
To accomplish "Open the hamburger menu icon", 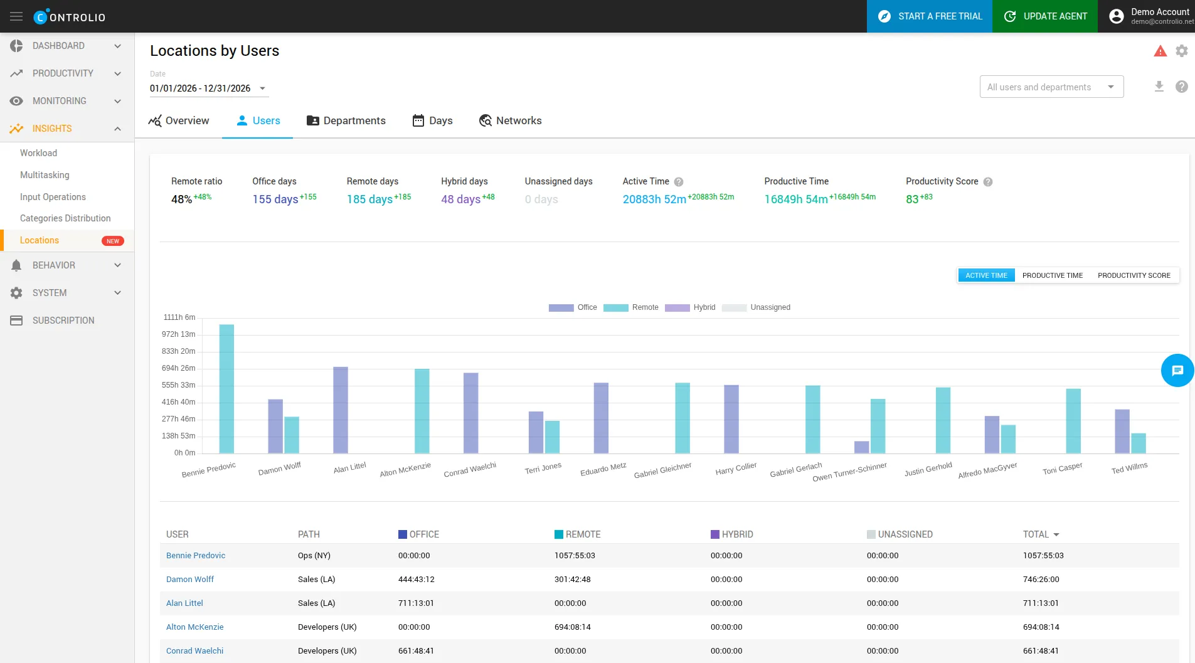I will click(x=16, y=16).
